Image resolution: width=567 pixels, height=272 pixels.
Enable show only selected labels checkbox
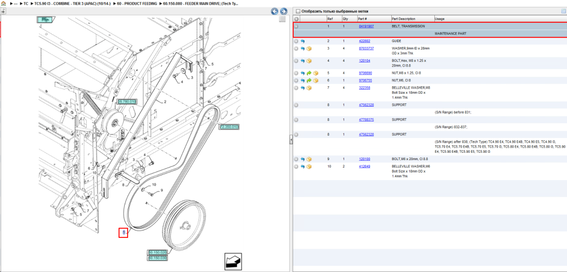(x=298, y=11)
